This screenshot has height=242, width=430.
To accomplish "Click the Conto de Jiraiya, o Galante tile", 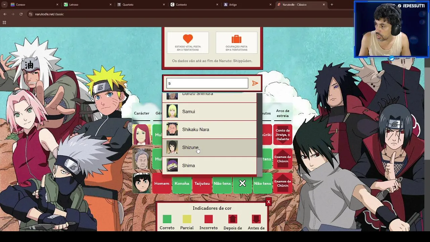I will pos(283,135).
